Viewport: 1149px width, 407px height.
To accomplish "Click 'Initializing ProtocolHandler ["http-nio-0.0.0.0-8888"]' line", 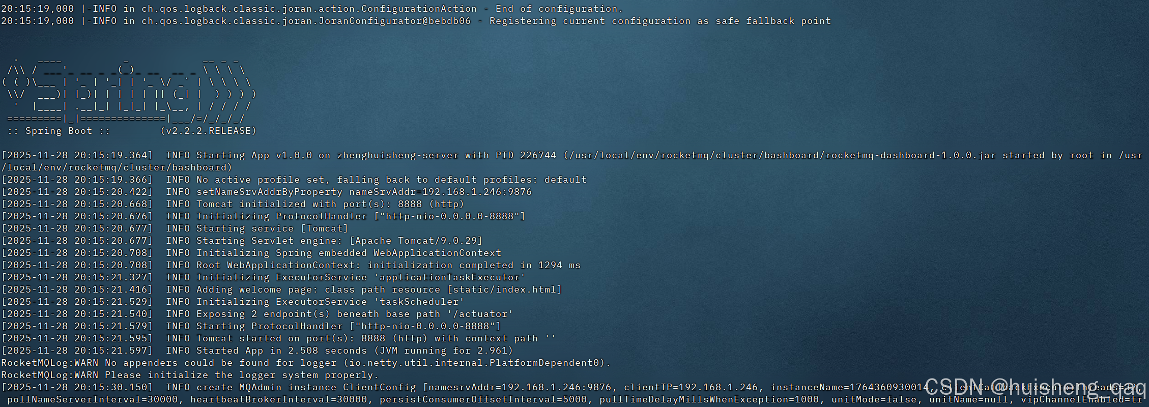I will pos(263,216).
